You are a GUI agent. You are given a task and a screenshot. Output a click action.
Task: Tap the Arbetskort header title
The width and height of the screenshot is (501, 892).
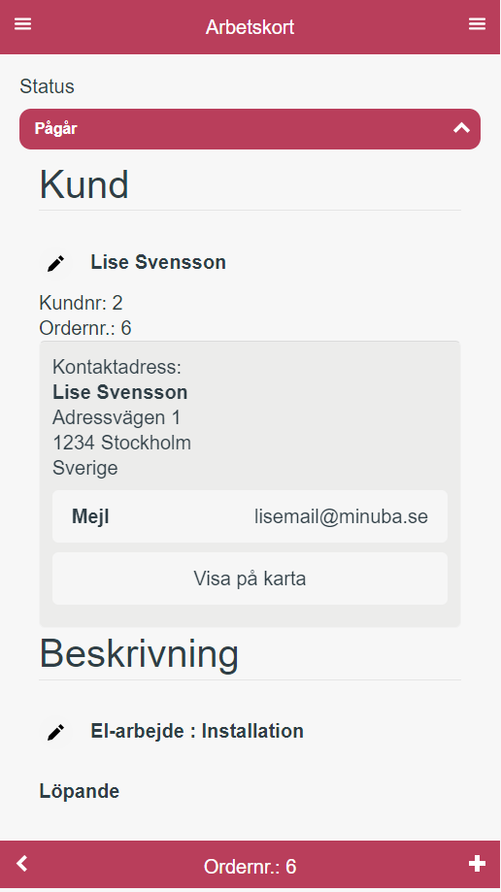click(x=250, y=27)
